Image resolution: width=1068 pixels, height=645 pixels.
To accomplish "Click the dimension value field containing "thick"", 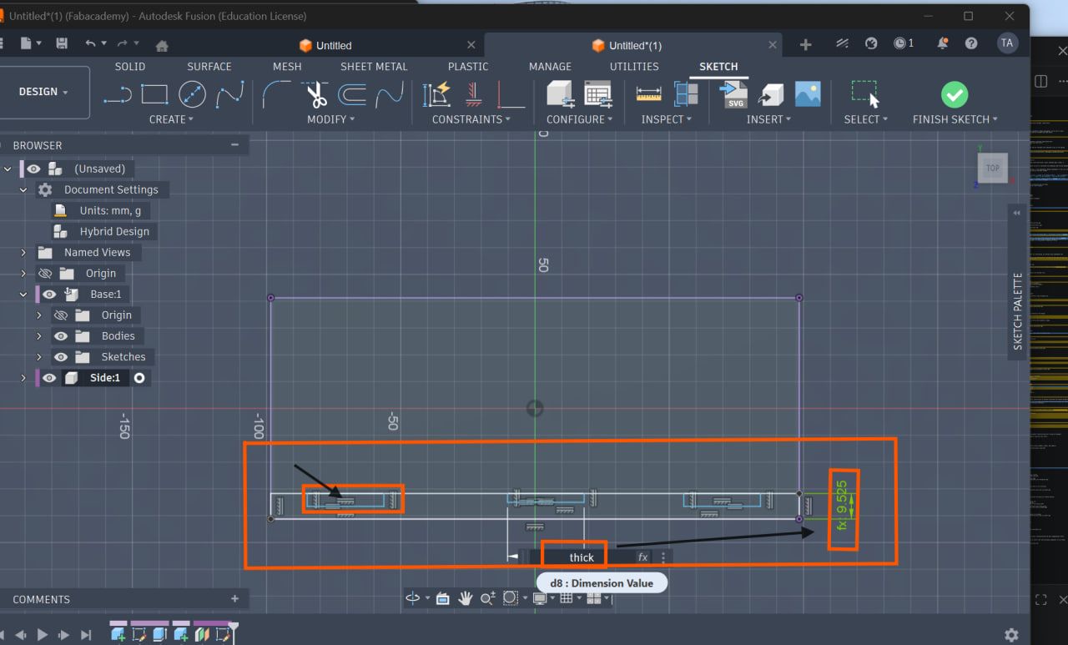I will pos(582,557).
